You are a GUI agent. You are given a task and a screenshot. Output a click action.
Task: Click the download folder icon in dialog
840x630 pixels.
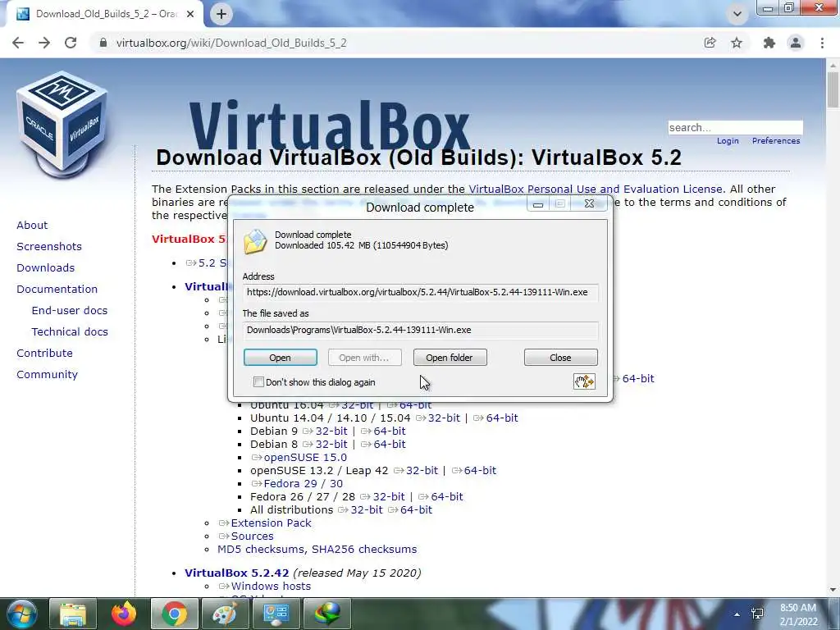click(x=255, y=241)
